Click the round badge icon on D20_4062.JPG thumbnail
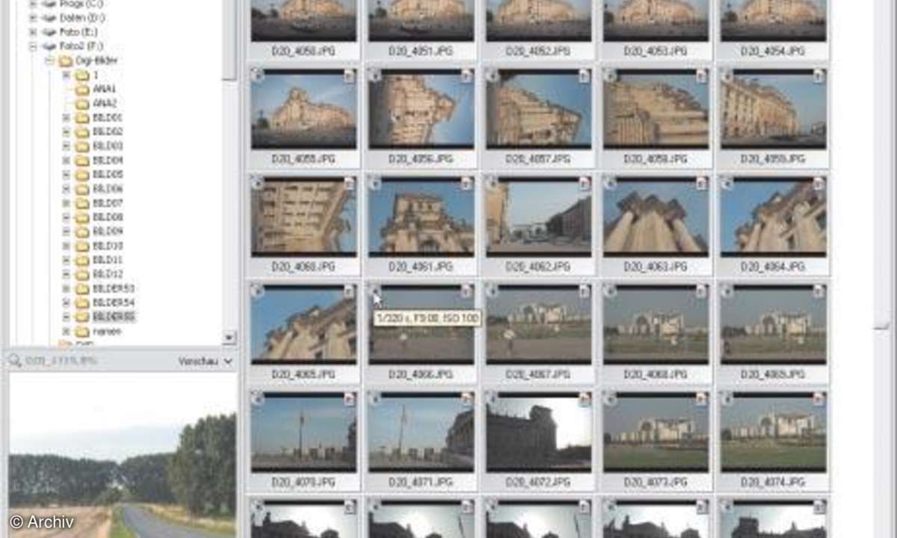897x538 pixels. [492, 183]
